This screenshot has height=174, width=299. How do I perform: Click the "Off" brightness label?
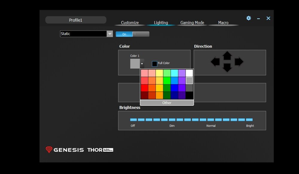133,126
